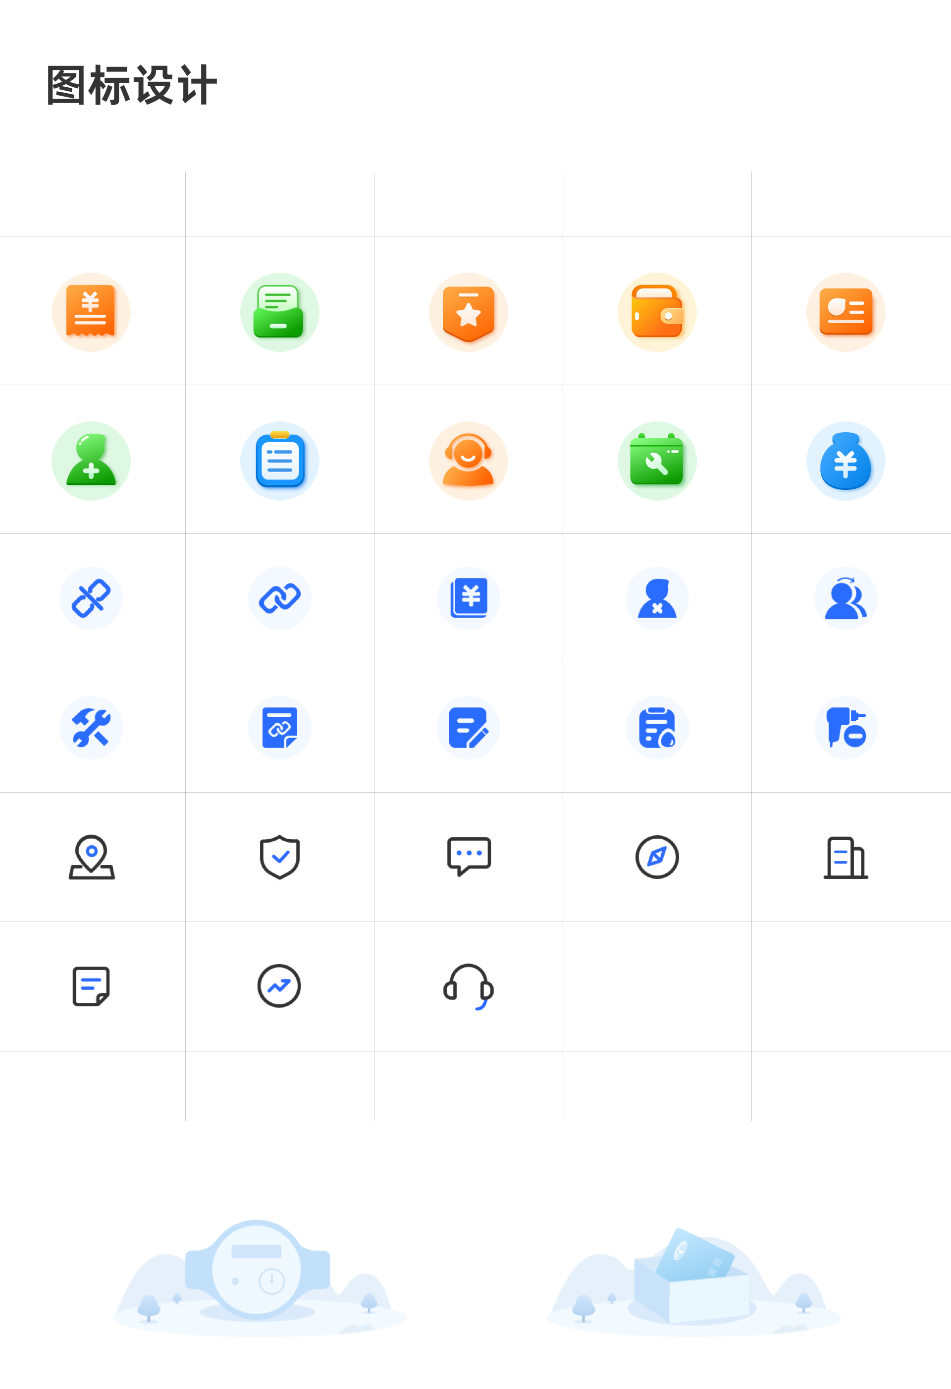Click the outline map location pin icon
Viewport: 951px width, 1389px height.
pyautogui.click(x=92, y=857)
